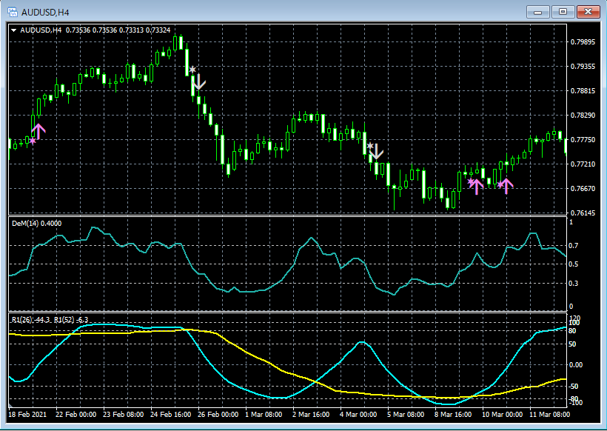
Task: Maximize the AUDUSD,H4 chart window
Action: click(563, 11)
